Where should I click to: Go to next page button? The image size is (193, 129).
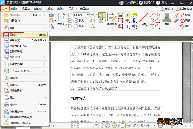pyautogui.click(x=102, y=126)
